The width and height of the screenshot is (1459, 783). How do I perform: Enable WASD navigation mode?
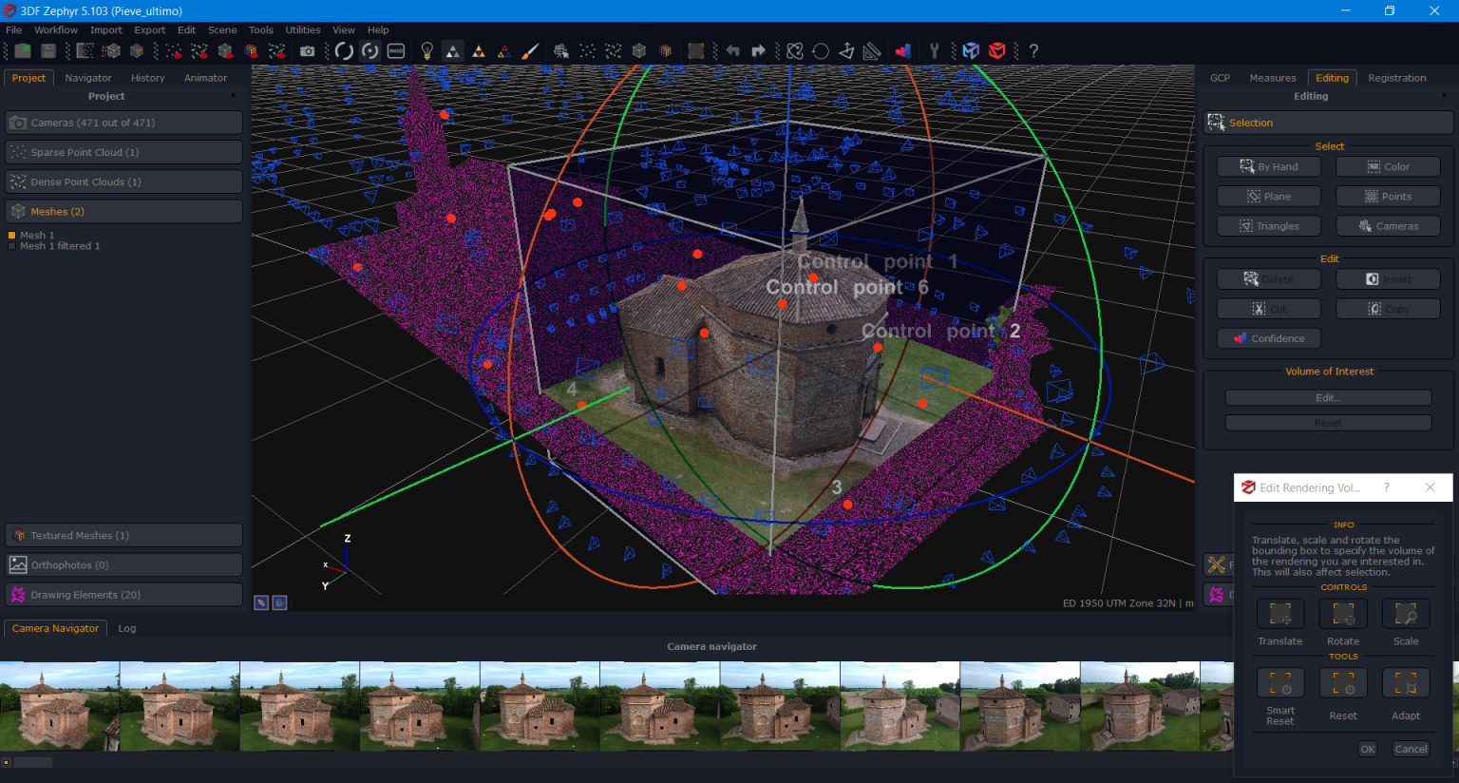click(395, 50)
